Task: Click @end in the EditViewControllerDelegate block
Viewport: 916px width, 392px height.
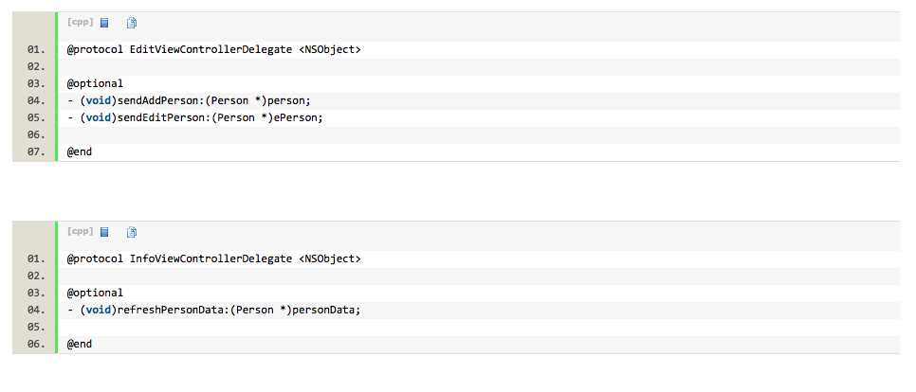Action: coord(80,151)
